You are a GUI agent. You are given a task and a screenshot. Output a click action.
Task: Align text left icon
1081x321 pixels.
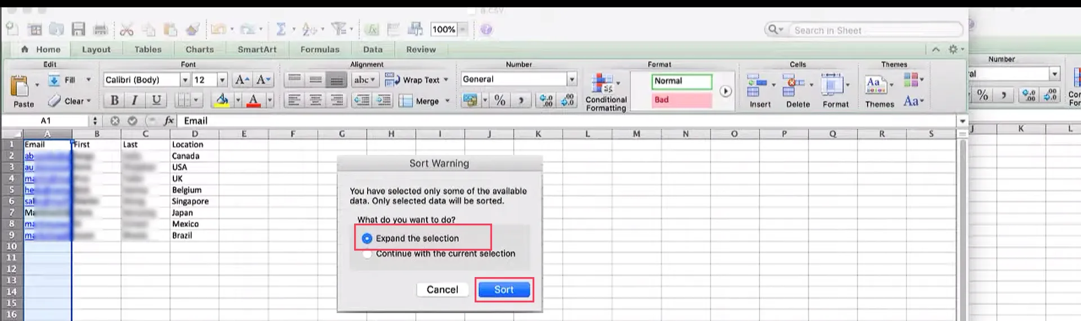(293, 100)
